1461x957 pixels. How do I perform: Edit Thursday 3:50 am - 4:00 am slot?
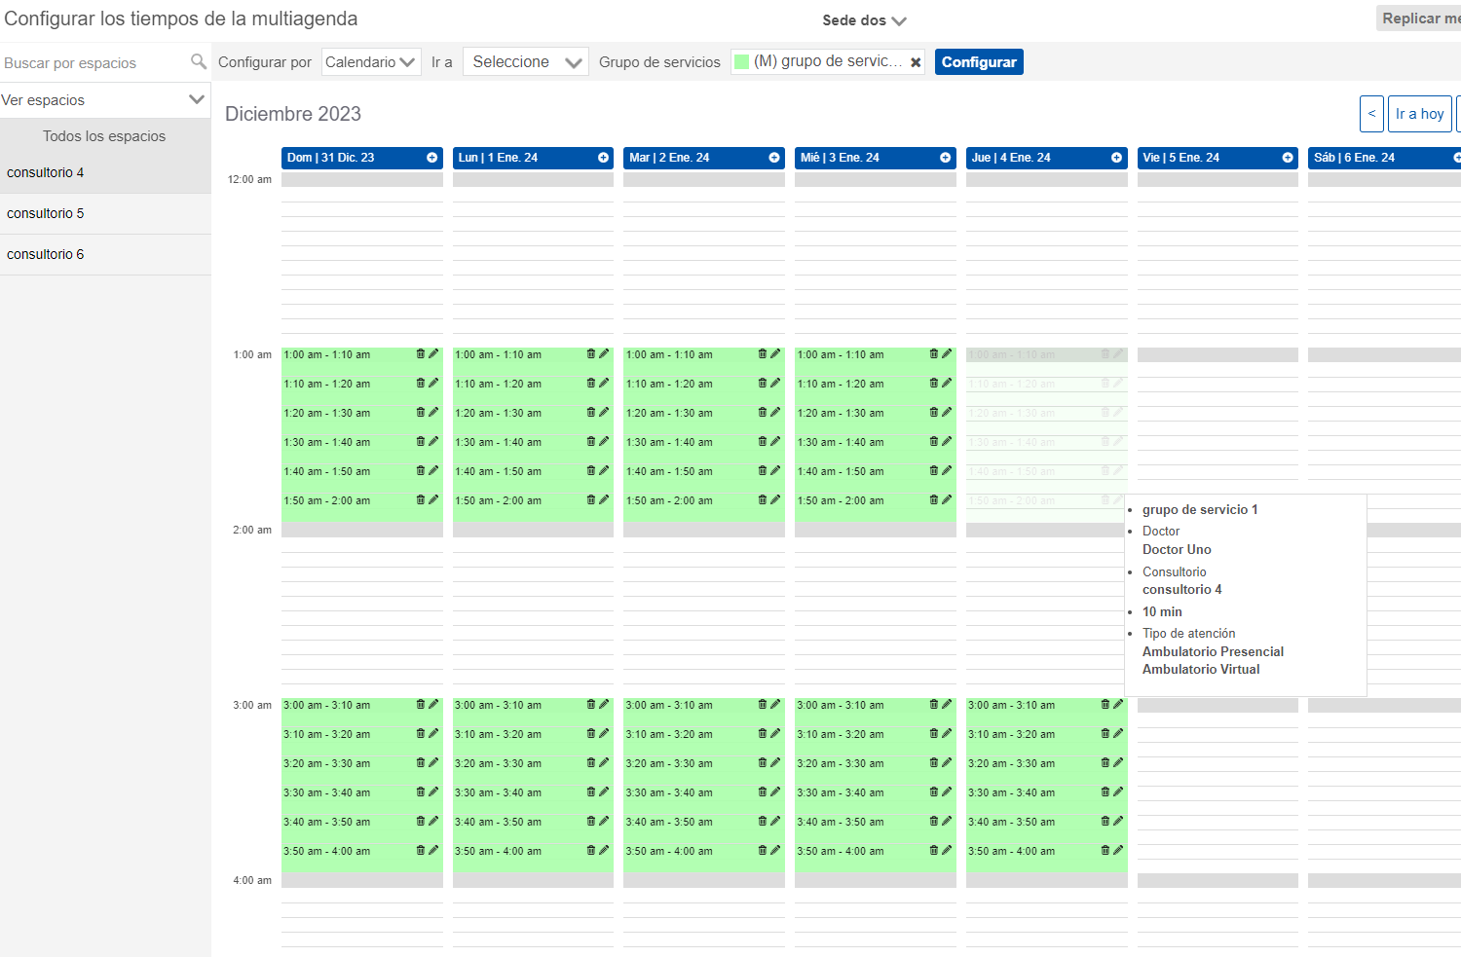(x=1118, y=851)
